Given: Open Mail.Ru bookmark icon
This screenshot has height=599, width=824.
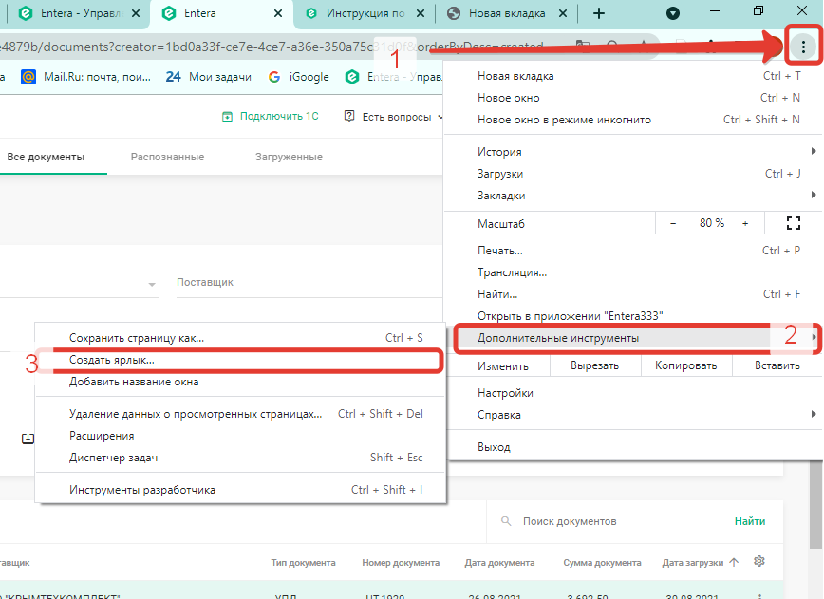Looking at the screenshot, I should point(28,77).
